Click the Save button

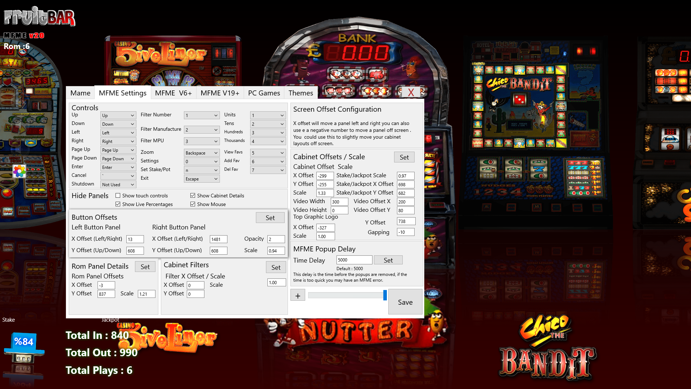tap(405, 302)
